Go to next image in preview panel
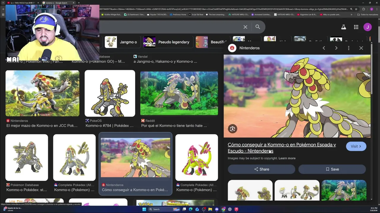 [x=336, y=48]
